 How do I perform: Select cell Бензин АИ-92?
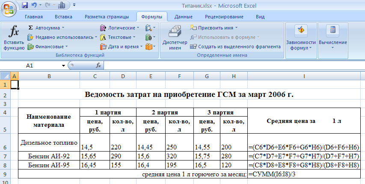[x=49, y=156]
